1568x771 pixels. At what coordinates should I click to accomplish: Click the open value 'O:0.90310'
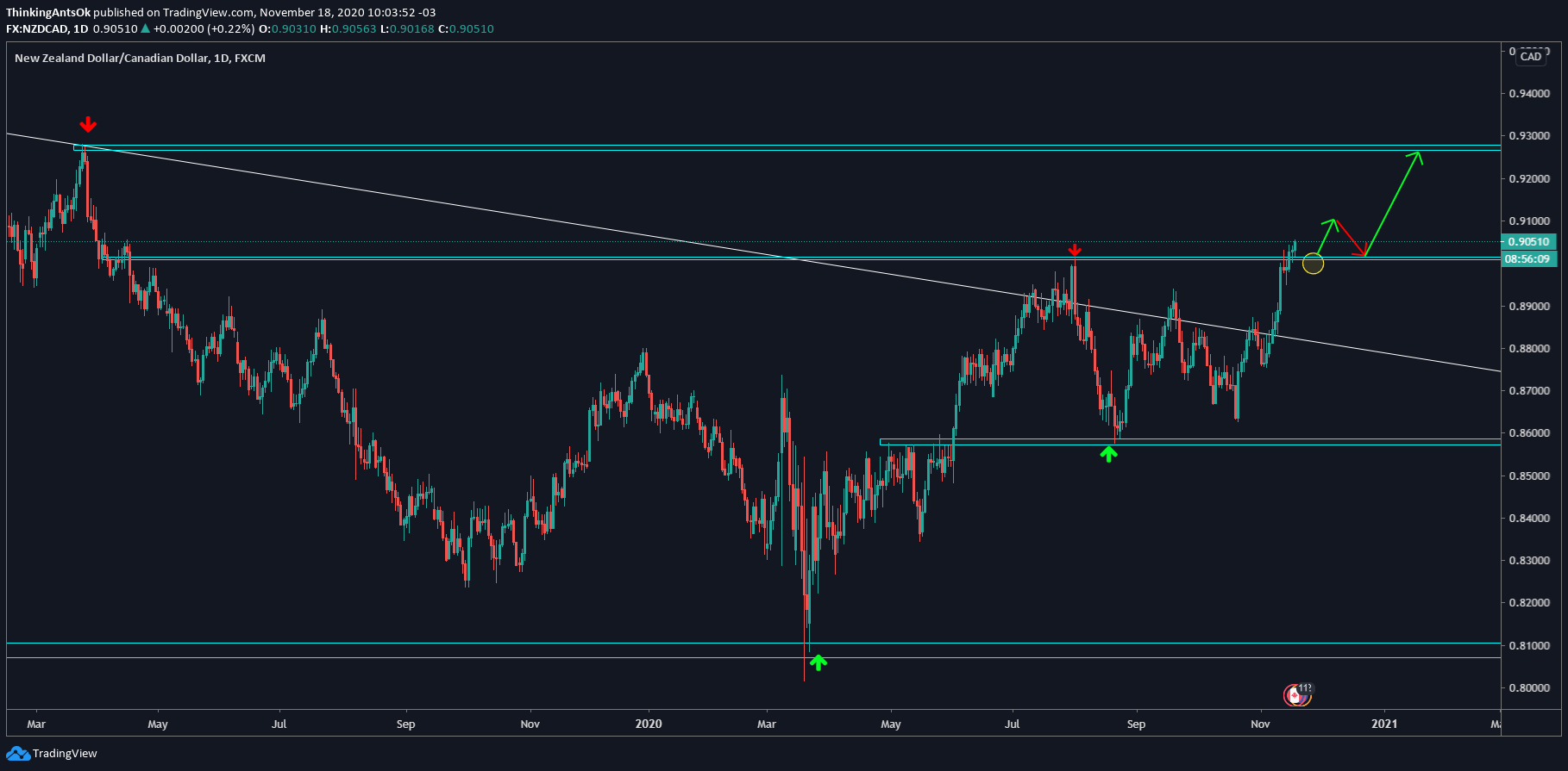(x=287, y=28)
